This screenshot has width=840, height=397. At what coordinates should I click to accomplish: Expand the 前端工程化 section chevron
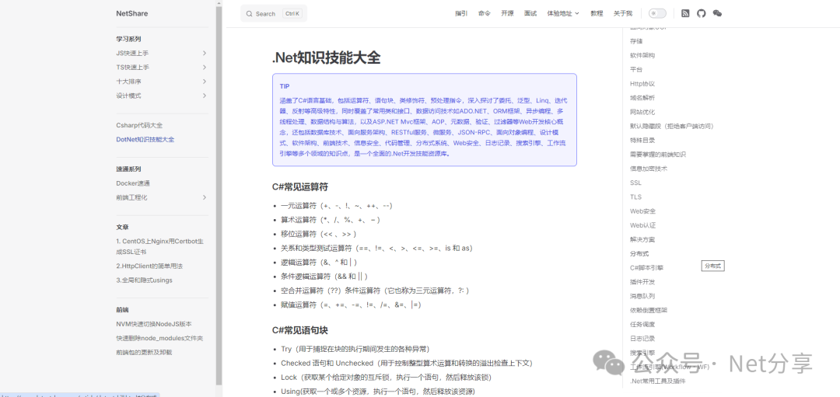click(205, 197)
